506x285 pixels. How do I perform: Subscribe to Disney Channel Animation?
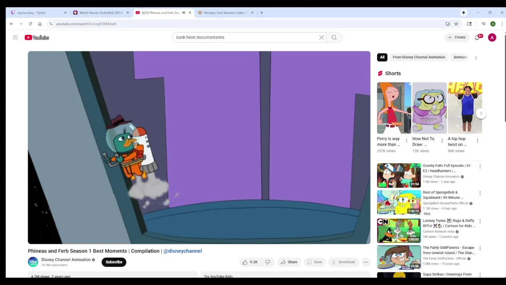tap(114, 262)
